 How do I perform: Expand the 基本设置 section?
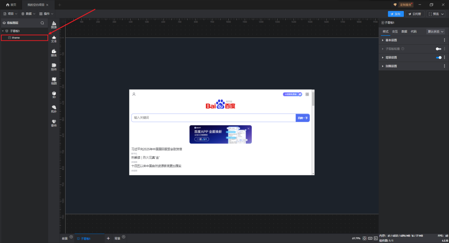[383, 40]
